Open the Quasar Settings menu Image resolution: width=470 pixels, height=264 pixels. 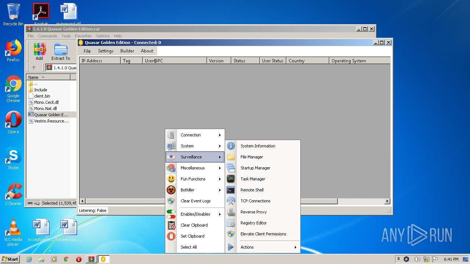coord(106,51)
